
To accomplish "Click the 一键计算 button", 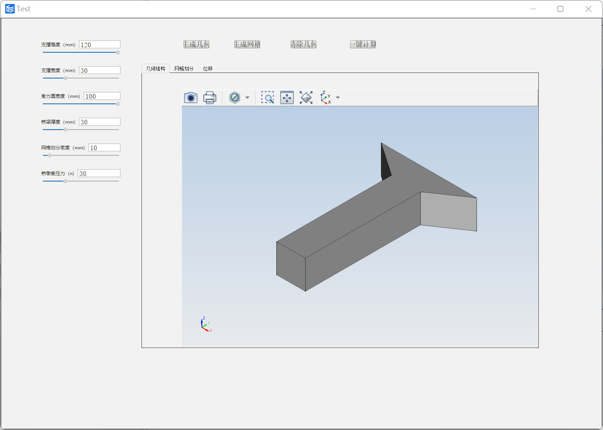I will coord(363,44).
